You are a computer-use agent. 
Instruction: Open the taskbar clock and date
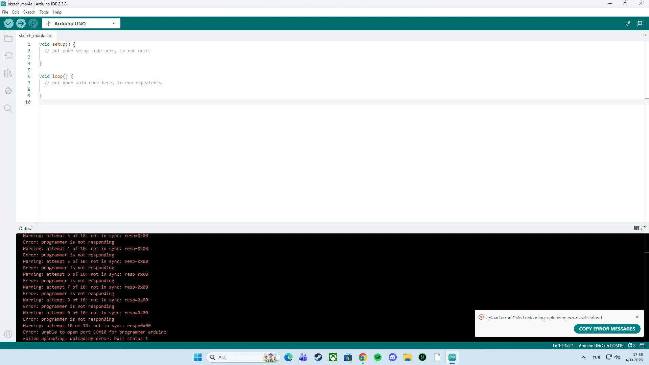pos(634,357)
